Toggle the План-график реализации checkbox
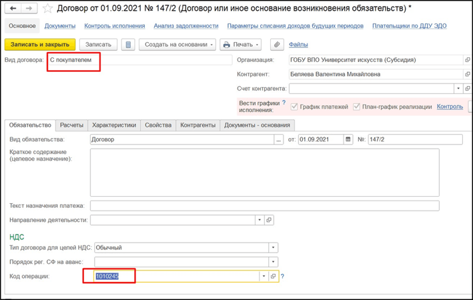 pos(356,107)
